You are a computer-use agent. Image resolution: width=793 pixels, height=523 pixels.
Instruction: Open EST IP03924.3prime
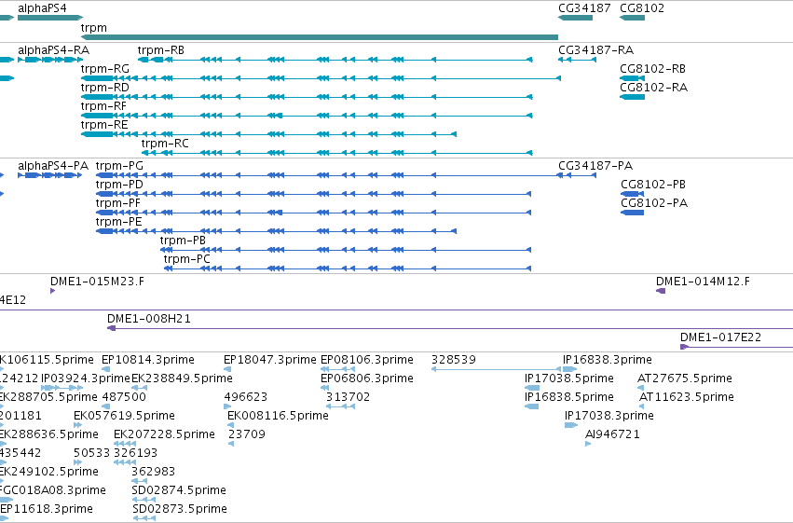point(86,378)
